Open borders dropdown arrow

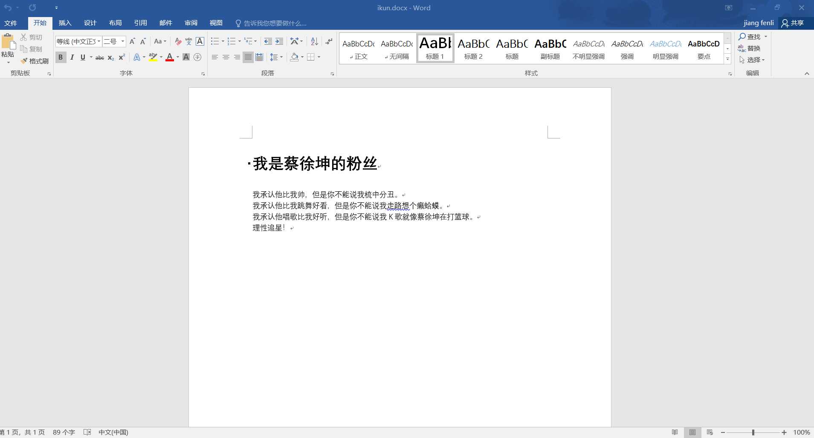tap(319, 57)
